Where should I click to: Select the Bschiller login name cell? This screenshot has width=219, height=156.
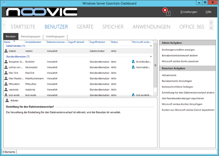(x=30, y=62)
